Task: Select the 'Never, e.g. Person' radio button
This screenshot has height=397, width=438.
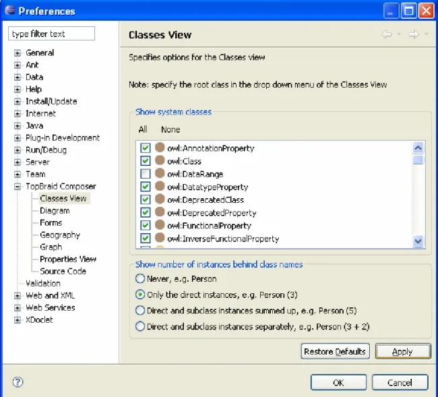Action: click(x=140, y=278)
